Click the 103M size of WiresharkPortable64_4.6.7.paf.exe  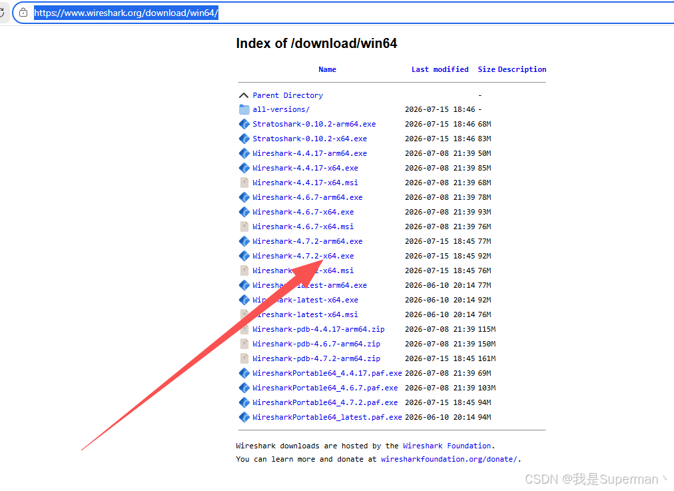tap(487, 388)
